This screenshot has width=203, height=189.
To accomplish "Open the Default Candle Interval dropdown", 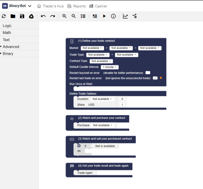I will click(x=110, y=67).
